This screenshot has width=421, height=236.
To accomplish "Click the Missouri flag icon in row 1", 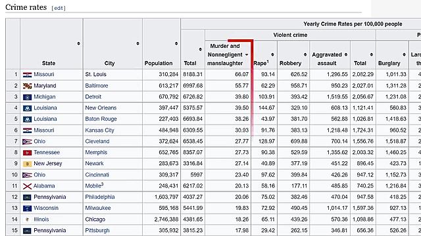I will pyautogui.click(x=27, y=75).
